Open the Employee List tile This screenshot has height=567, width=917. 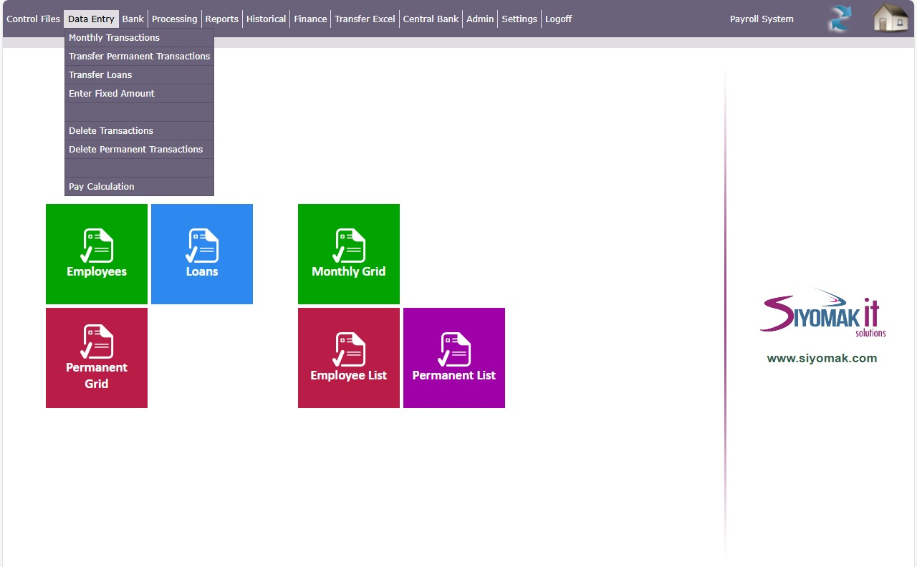pyautogui.click(x=349, y=358)
